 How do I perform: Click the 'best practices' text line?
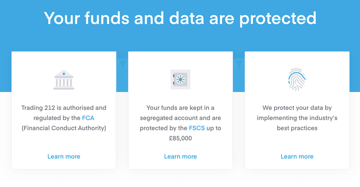coord(297,128)
